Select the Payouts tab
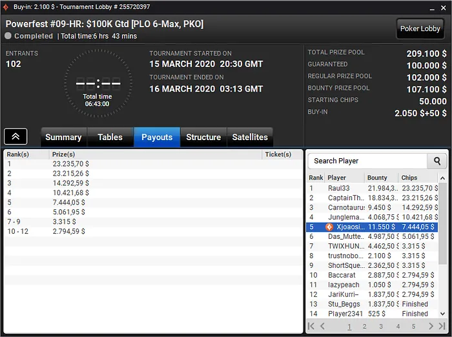This screenshot has height=337, width=452. click(x=157, y=138)
